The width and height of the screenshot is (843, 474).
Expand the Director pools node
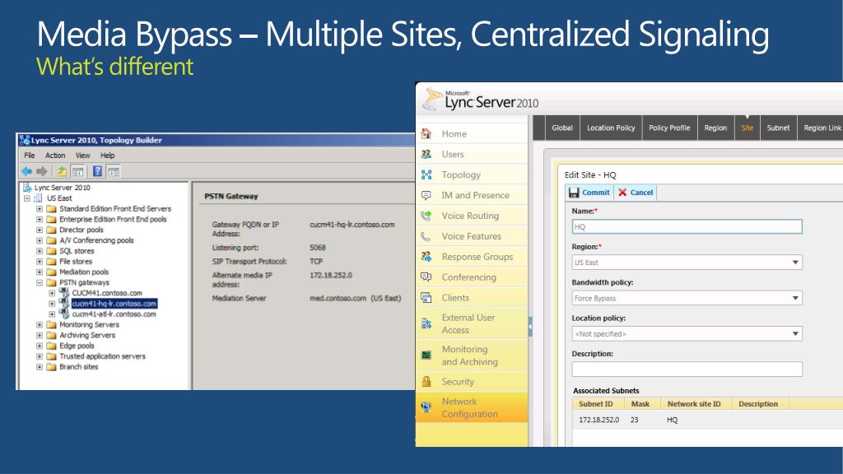pos(40,230)
